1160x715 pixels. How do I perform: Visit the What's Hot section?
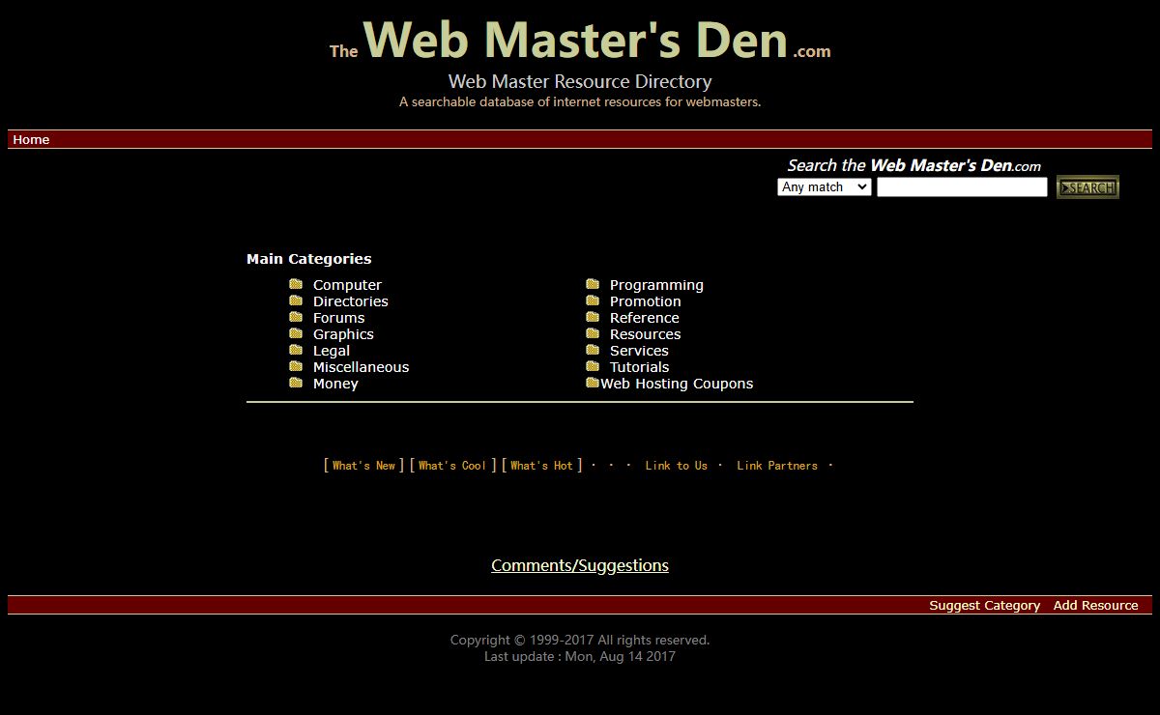point(541,466)
